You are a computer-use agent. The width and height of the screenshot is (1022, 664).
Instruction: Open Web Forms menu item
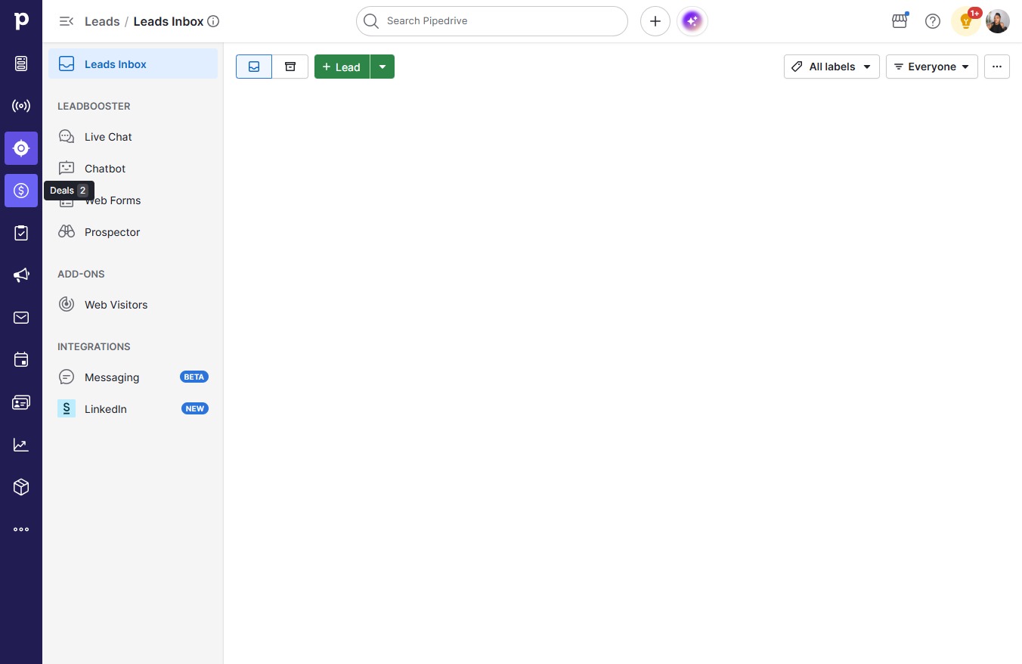(133, 200)
